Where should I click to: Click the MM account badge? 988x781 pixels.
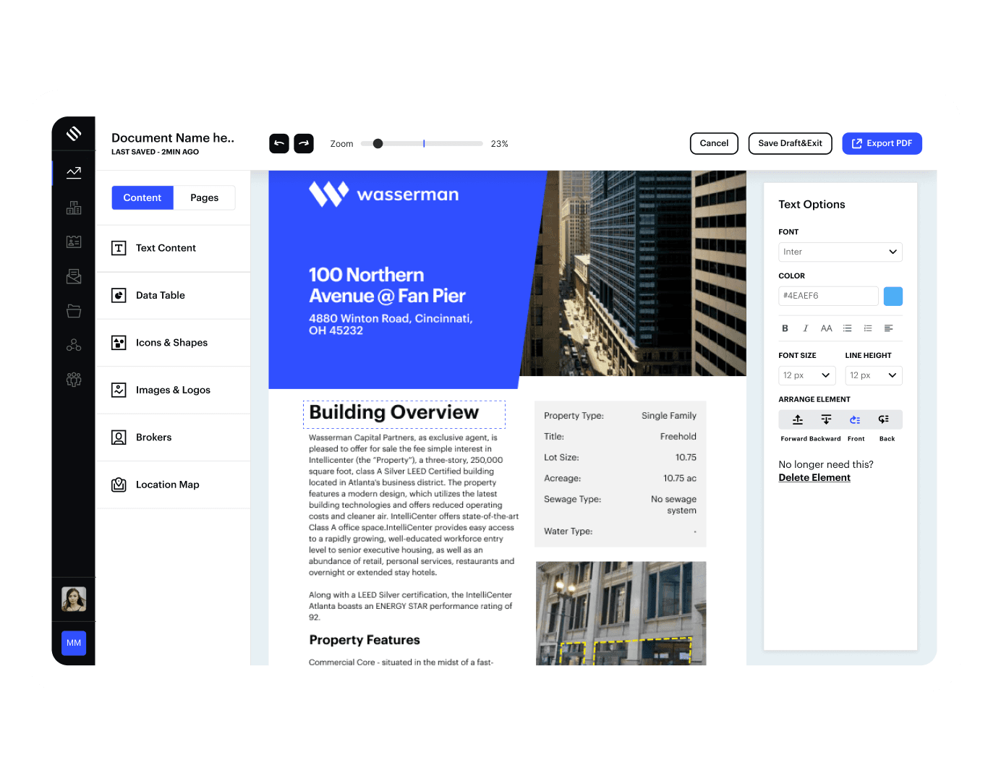(x=74, y=643)
